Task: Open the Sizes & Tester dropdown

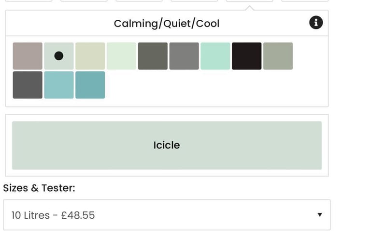Action: coord(167,215)
